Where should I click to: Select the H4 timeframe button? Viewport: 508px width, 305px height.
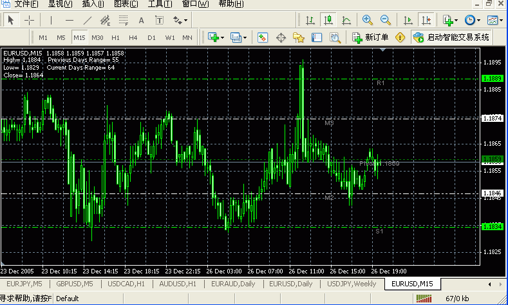pos(133,37)
